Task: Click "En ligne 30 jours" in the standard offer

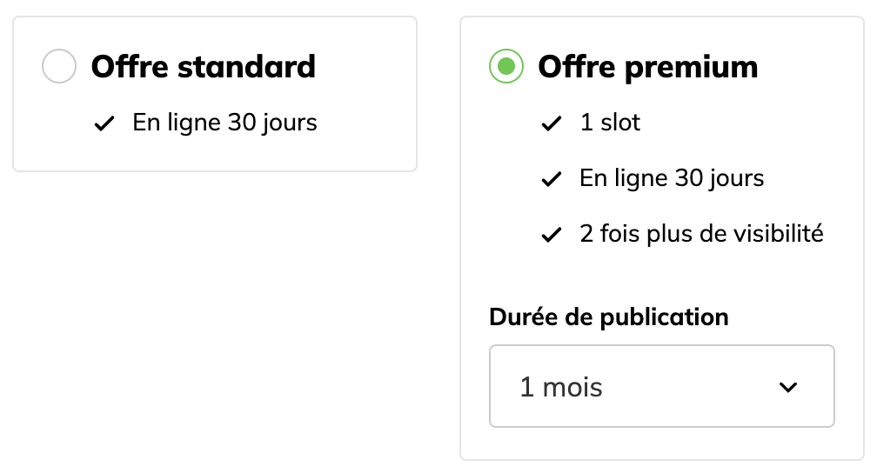Action: pyautogui.click(x=224, y=123)
